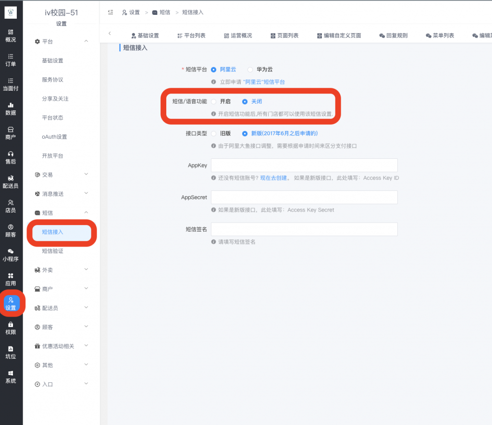Open the 回复规则 tab
This screenshot has height=425, width=492.
coord(393,35)
